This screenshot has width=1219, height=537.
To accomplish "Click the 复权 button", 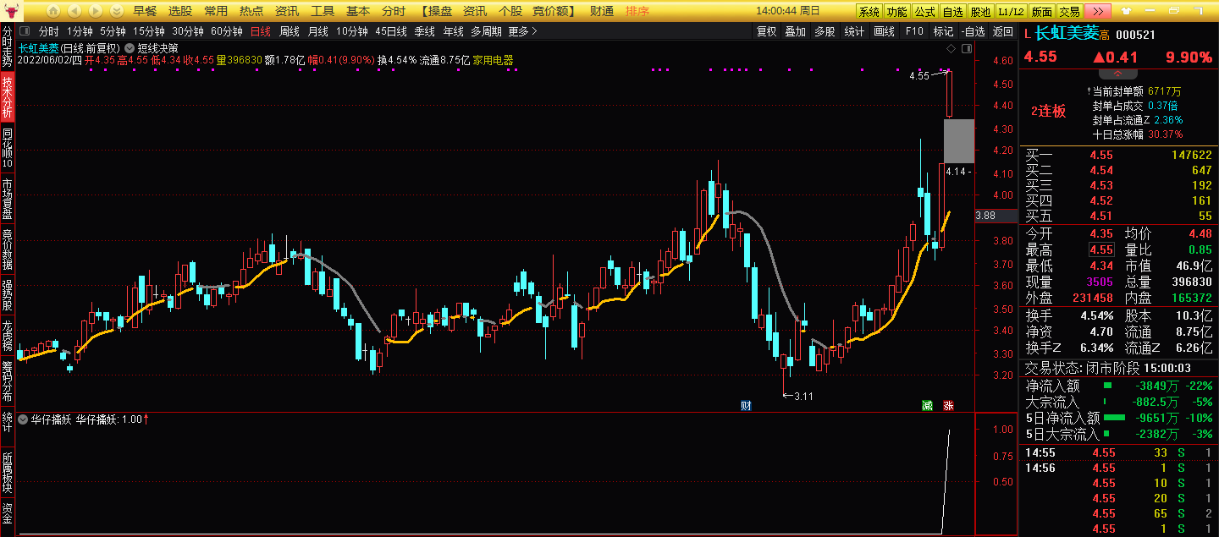I will click(766, 31).
